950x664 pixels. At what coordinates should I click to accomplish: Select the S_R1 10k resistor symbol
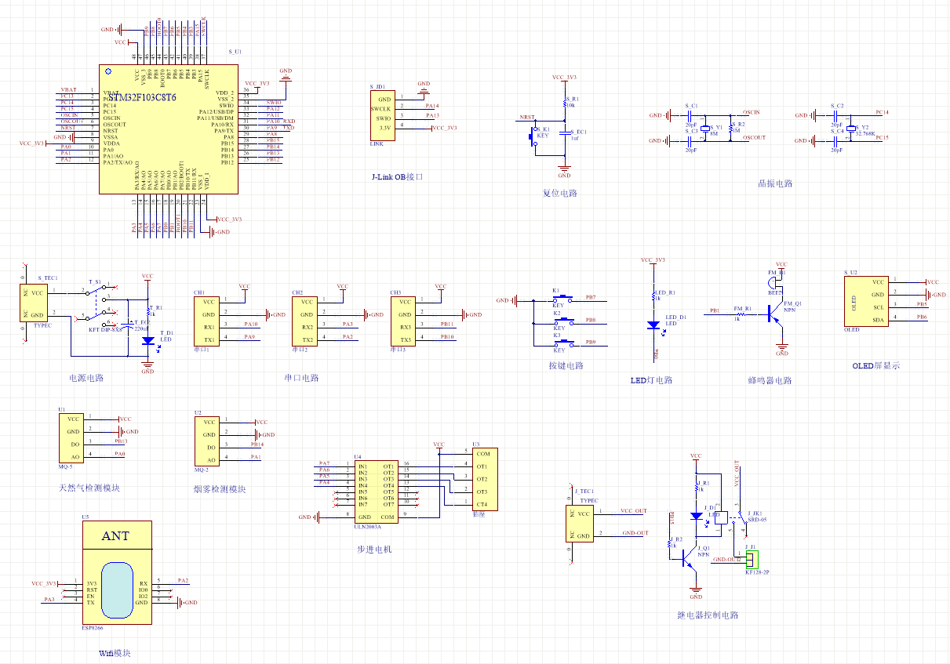pyautogui.click(x=564, y=103)
